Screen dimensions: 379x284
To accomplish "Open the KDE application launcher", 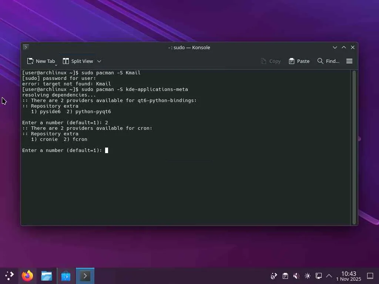I will (9, 276).
